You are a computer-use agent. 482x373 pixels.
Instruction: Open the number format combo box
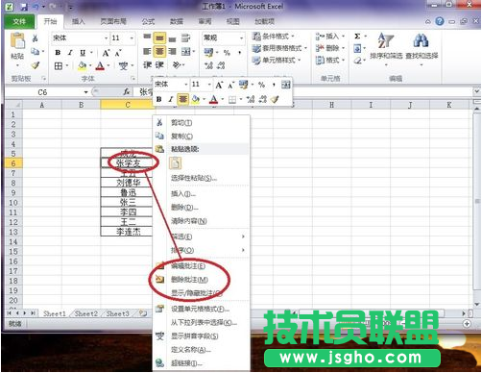pos(223,38)
